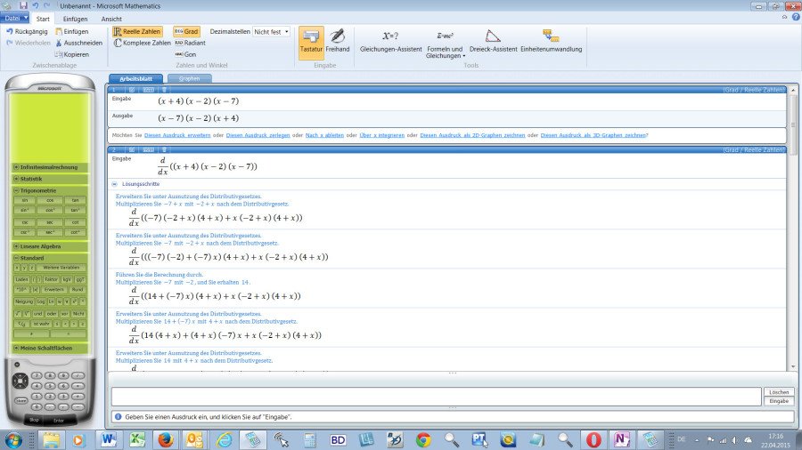Set angle unit to Gon
Screen dimensions: 802x450
point(184,54)
